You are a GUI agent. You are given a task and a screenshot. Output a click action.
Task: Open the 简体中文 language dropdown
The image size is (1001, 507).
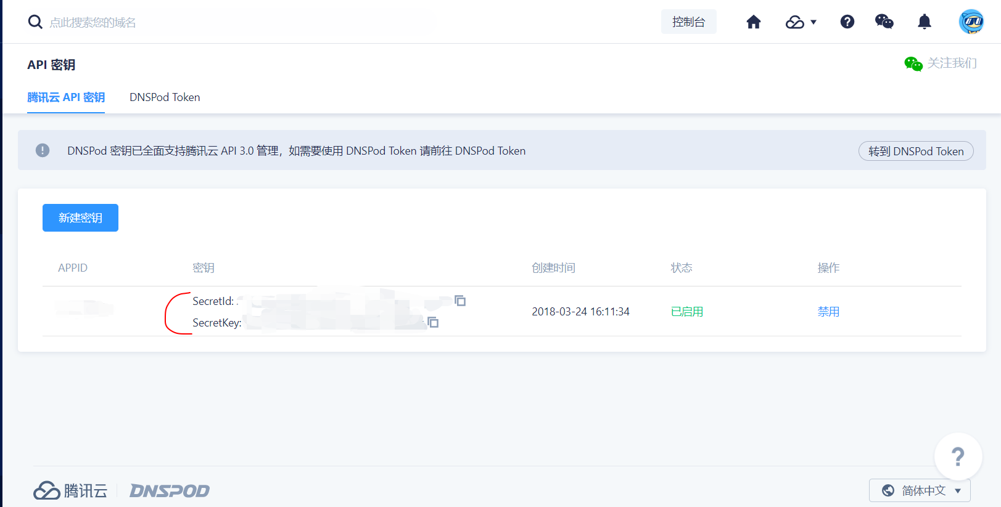point(920,490)
